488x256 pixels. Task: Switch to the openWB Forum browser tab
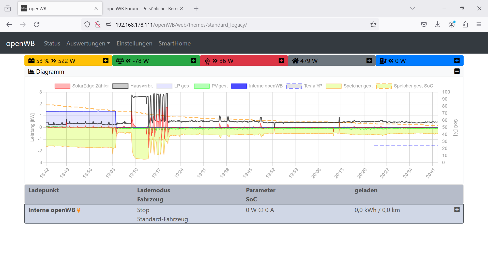142,8
